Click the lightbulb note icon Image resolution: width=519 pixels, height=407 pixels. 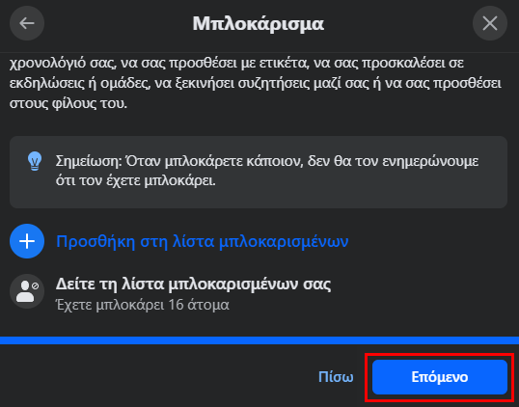tap(35, 161)
